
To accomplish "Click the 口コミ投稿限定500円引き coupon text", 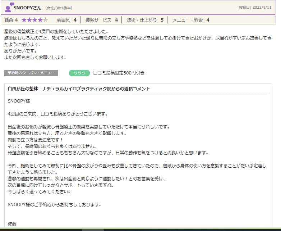I will click(x=119, y=73).
